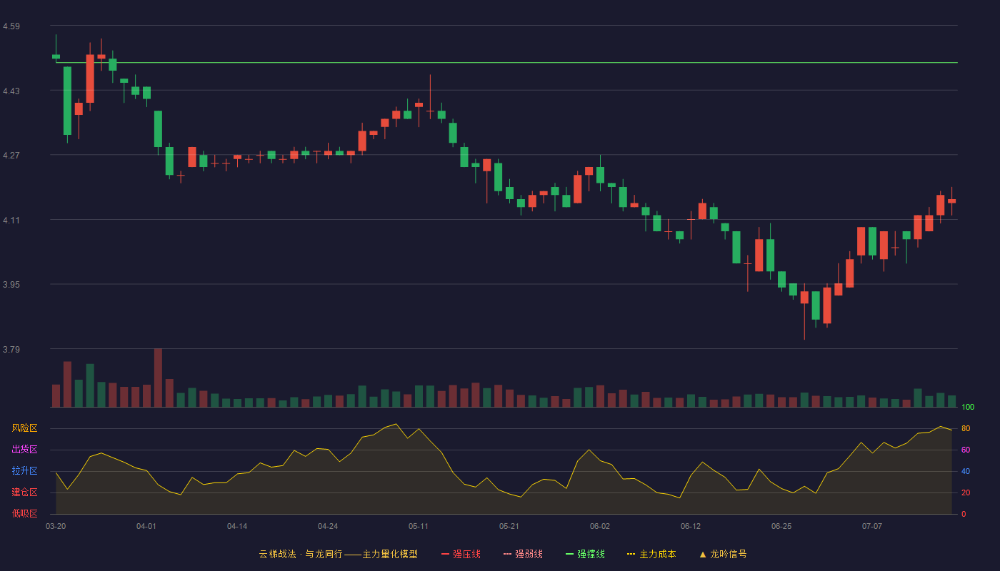Click the 拉升区 zone label
Screen dimensions: 1000x571
coord(25,471)
